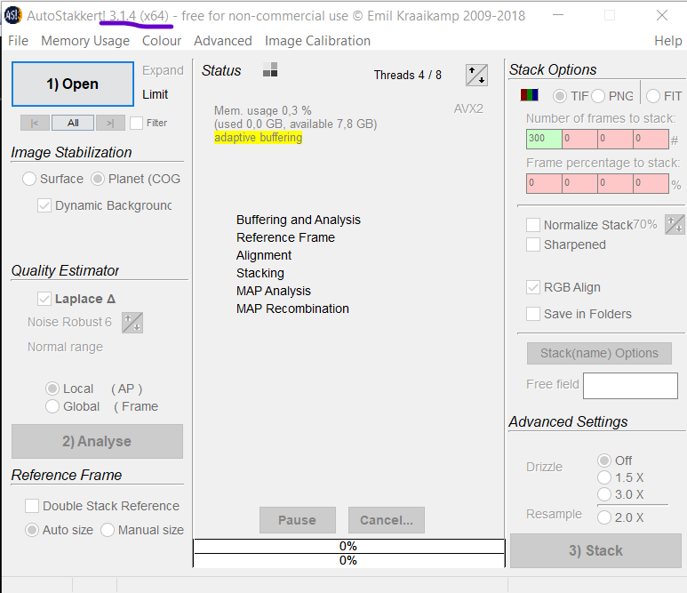Enable Save in Folders checkbox
Viewport: 687px width, 593px height.
532,314
